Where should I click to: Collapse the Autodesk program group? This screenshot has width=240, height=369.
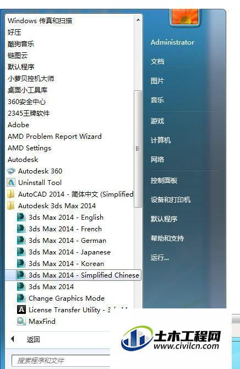pyautogui.click(x=23, y=160)
